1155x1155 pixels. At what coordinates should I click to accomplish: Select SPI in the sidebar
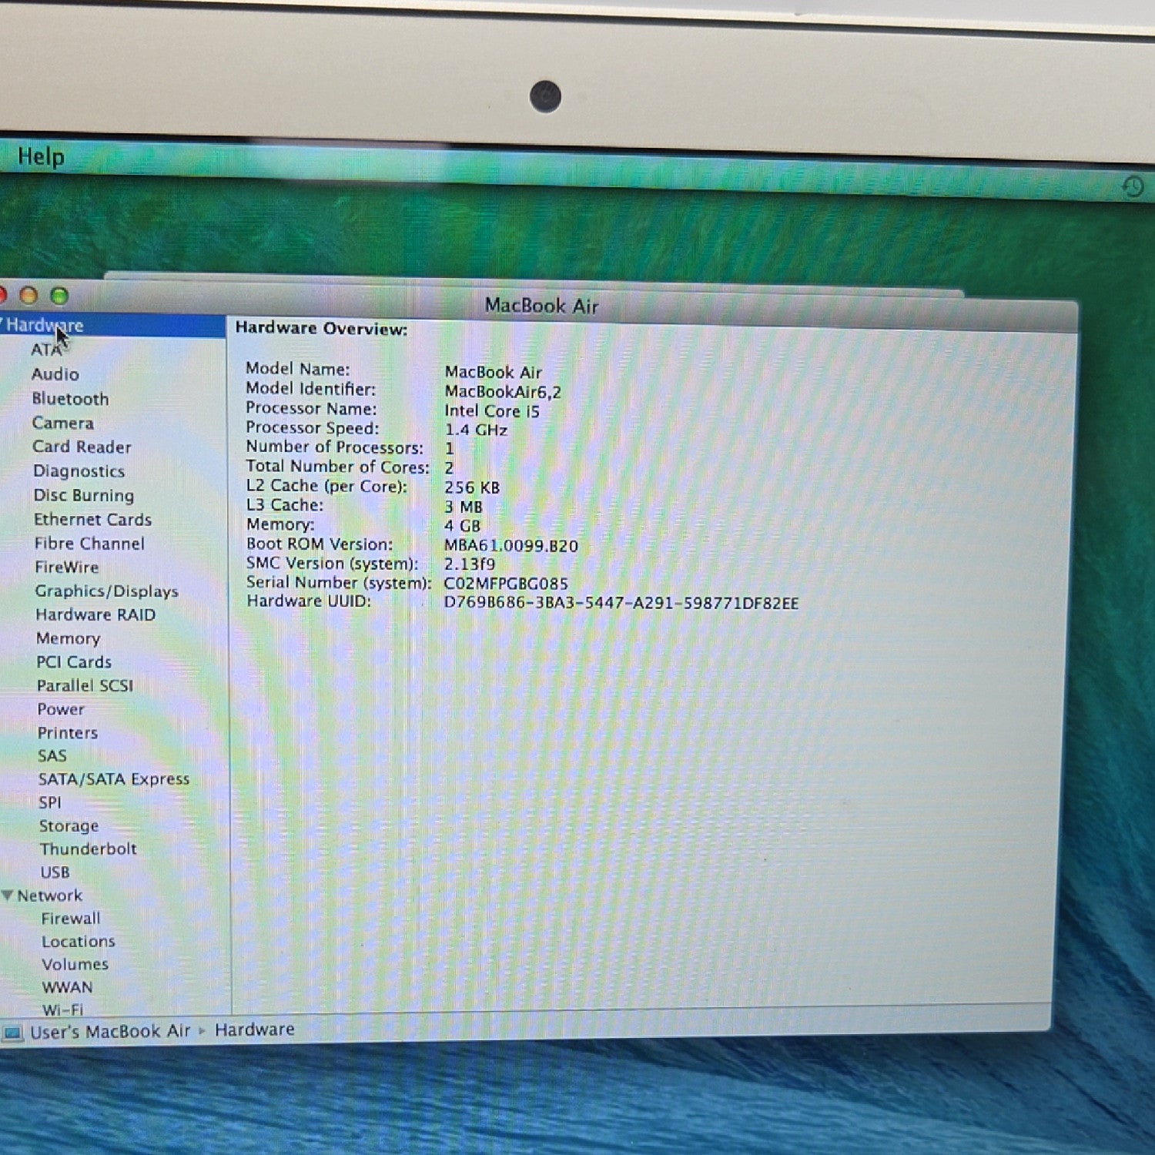click(50, 802)
